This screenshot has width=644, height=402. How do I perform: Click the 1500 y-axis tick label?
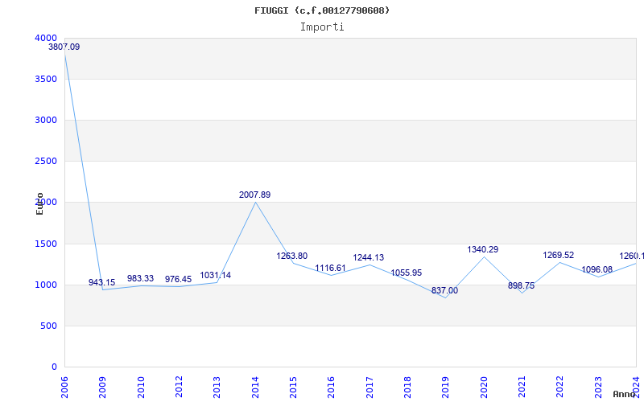click(x=46, y=244)
